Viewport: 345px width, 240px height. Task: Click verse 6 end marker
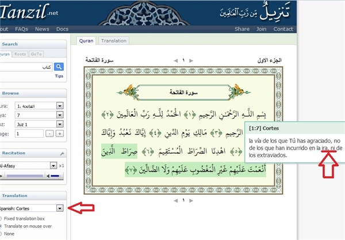(x=148, y=152)
